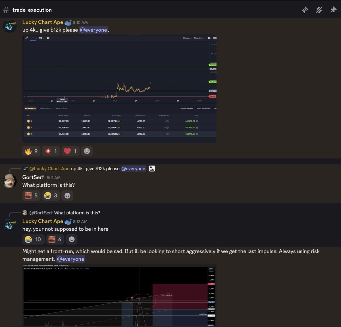Click image attachment icon in reply preview
Screen dimensions: 341x327
point(152,169)
